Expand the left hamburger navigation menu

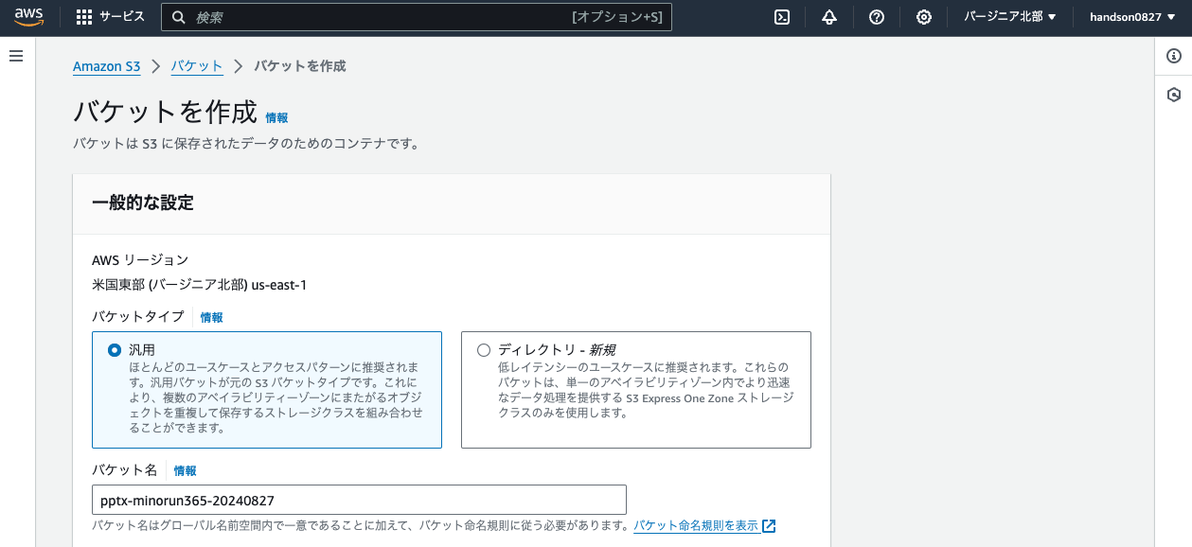pos(16,56)
